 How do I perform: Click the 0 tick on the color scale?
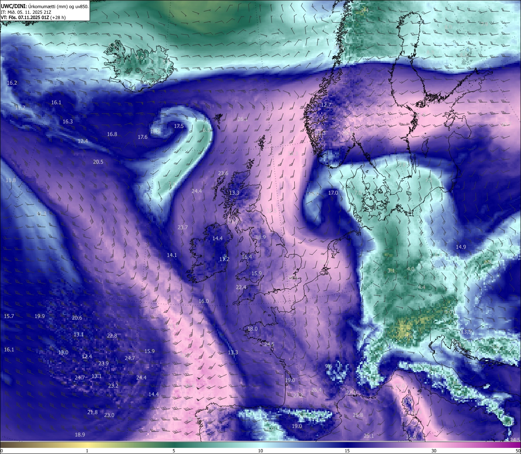[x=2, y=451]
